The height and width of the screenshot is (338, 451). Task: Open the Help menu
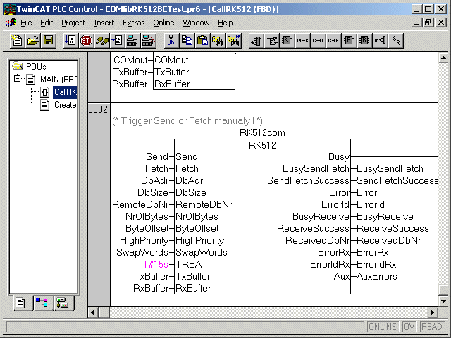pyautogui.click(x=225, y=23)
